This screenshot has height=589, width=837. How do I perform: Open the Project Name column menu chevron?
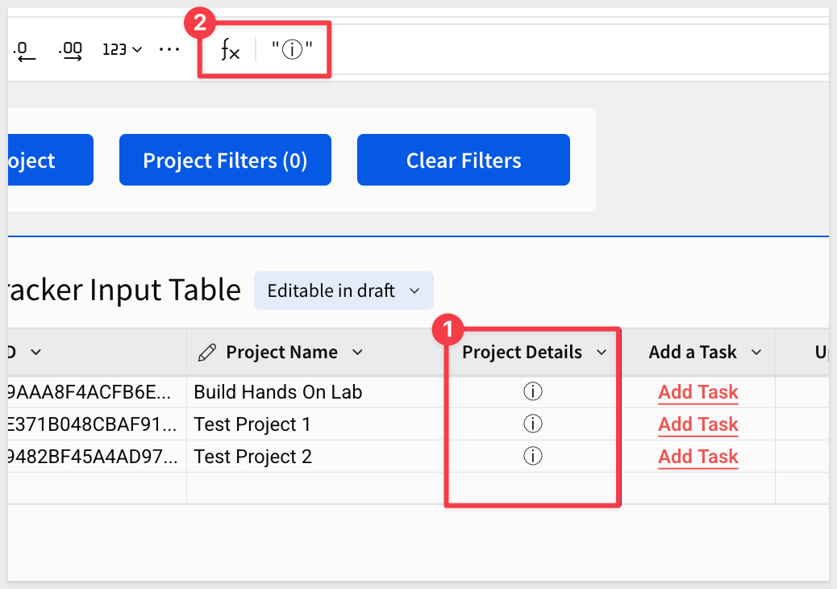pyautogui.click(x=358, y=353)
